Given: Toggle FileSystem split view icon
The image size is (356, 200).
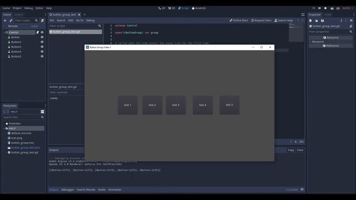Looking at the screenshot, I should [42, 112].
